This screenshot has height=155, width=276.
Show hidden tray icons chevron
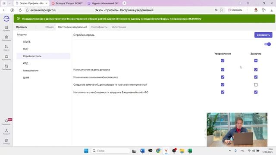pos(230,151)
